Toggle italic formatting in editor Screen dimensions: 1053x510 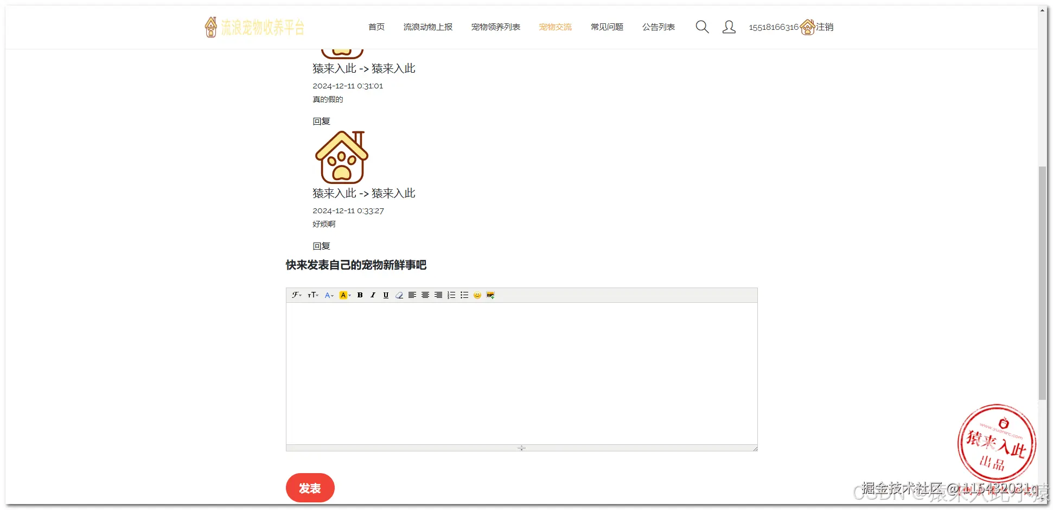click(373, 295)
